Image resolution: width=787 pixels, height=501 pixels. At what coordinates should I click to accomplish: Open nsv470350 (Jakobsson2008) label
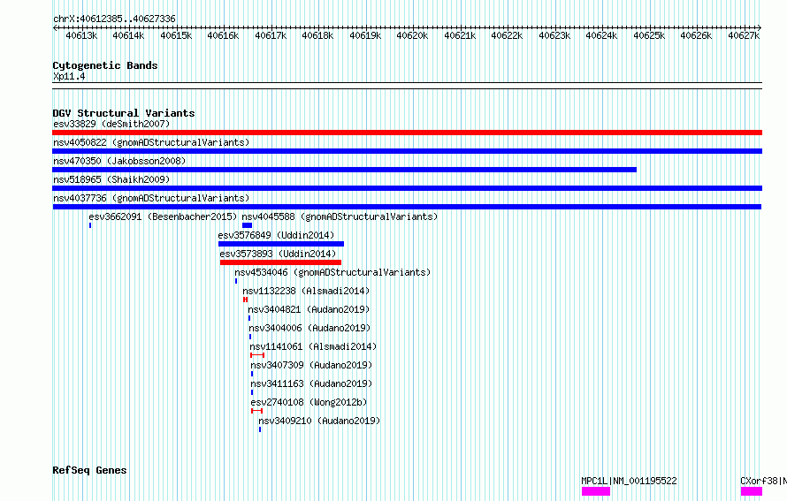point(119,161)
